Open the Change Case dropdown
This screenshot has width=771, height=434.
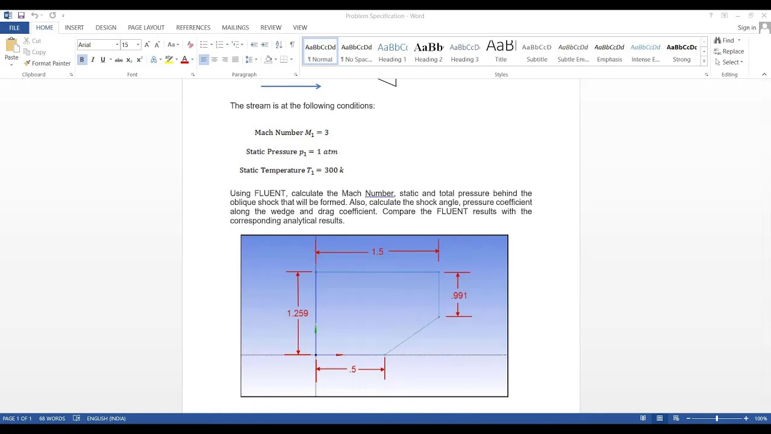pos(173,45)
